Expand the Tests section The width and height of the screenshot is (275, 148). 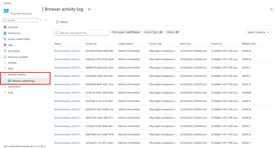click(5, 68)
